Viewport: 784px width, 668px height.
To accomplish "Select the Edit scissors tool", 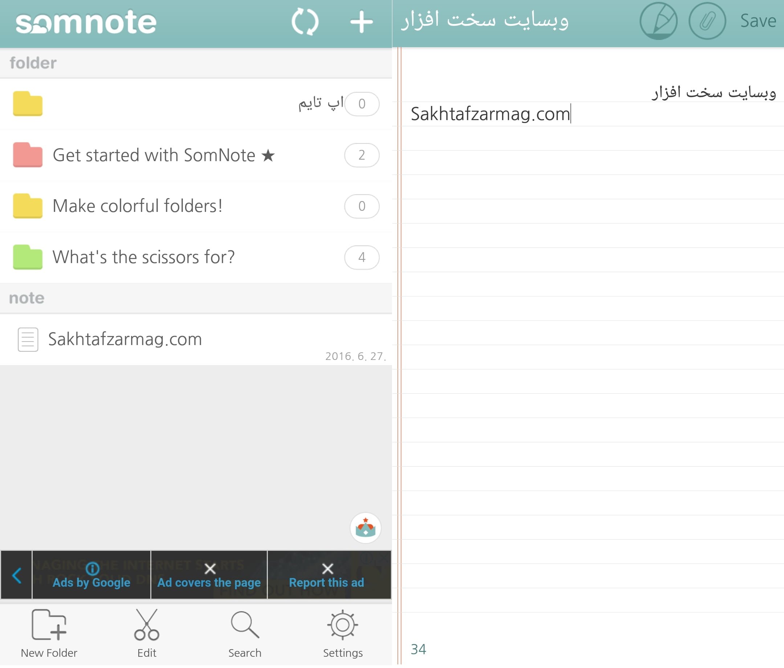I will [146, 626].
